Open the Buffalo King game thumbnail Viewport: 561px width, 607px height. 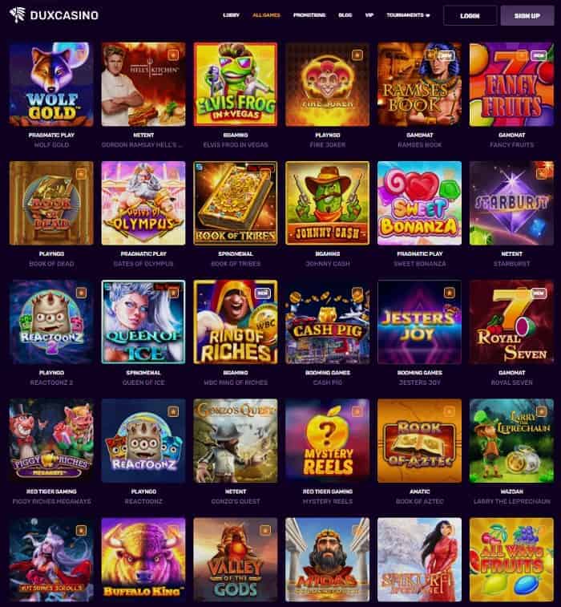point(143,560)
